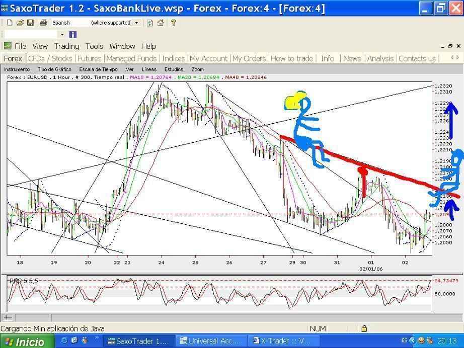The width and height of the screenshot is (464, 348).
Task: Open the Help menu
Action: coord(148,46)
